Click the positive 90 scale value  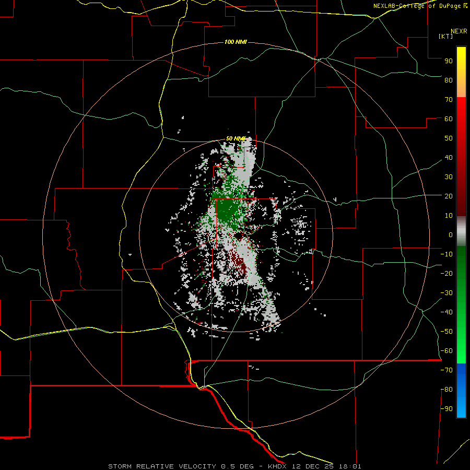tap(449, 61)
